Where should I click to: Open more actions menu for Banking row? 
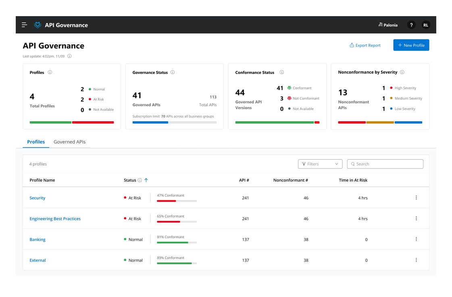pos(416,239)
